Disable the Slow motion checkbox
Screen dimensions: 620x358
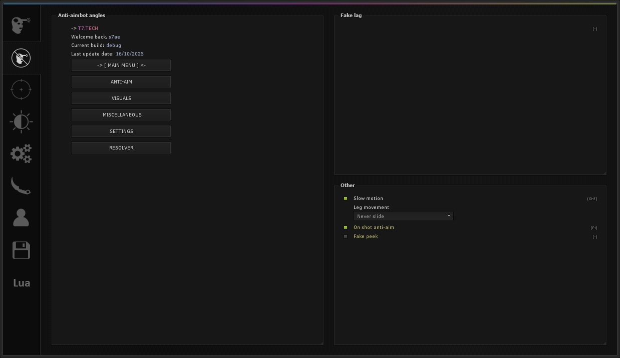346,198
